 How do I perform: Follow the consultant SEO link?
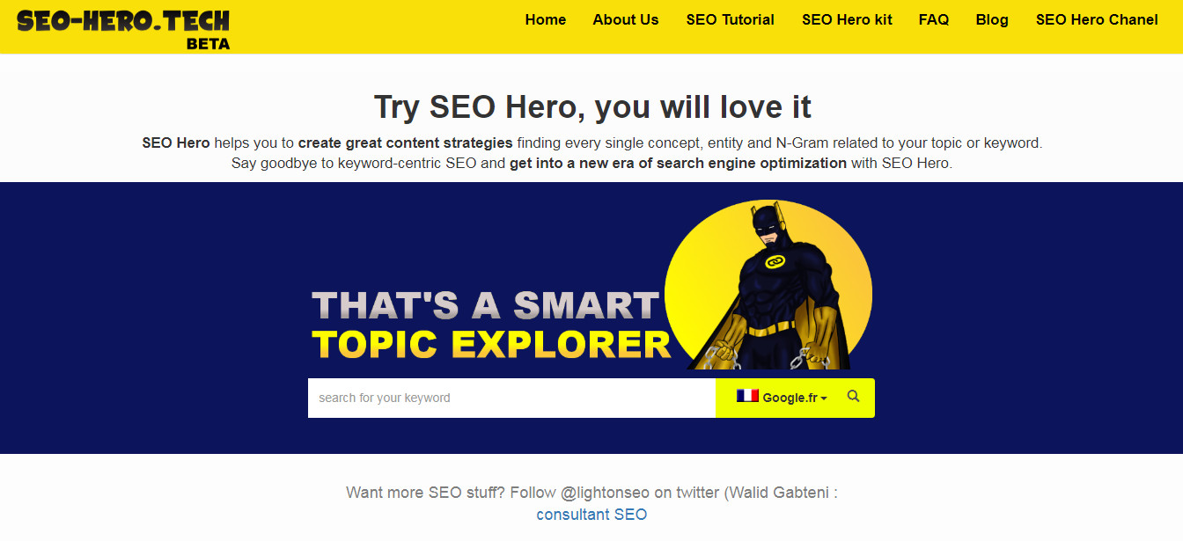click(591, 515)
